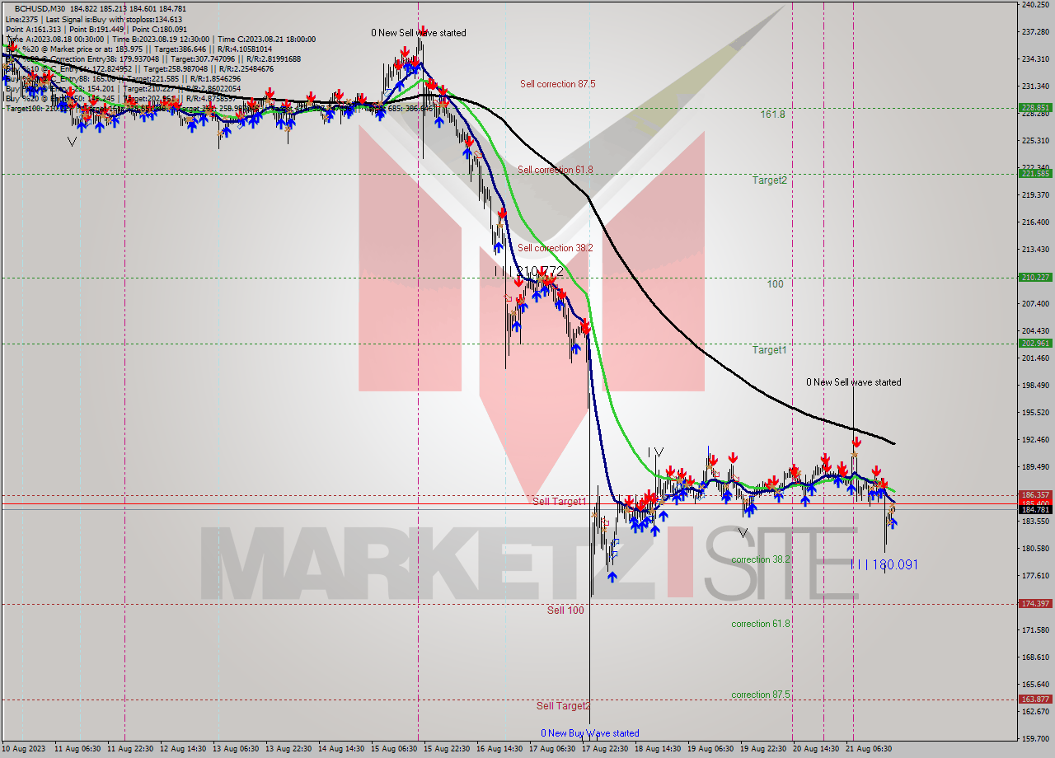The image size is (1055, 758).
Task: Click the 'Sell correction 87.5' label
Action: pos(557,84)
